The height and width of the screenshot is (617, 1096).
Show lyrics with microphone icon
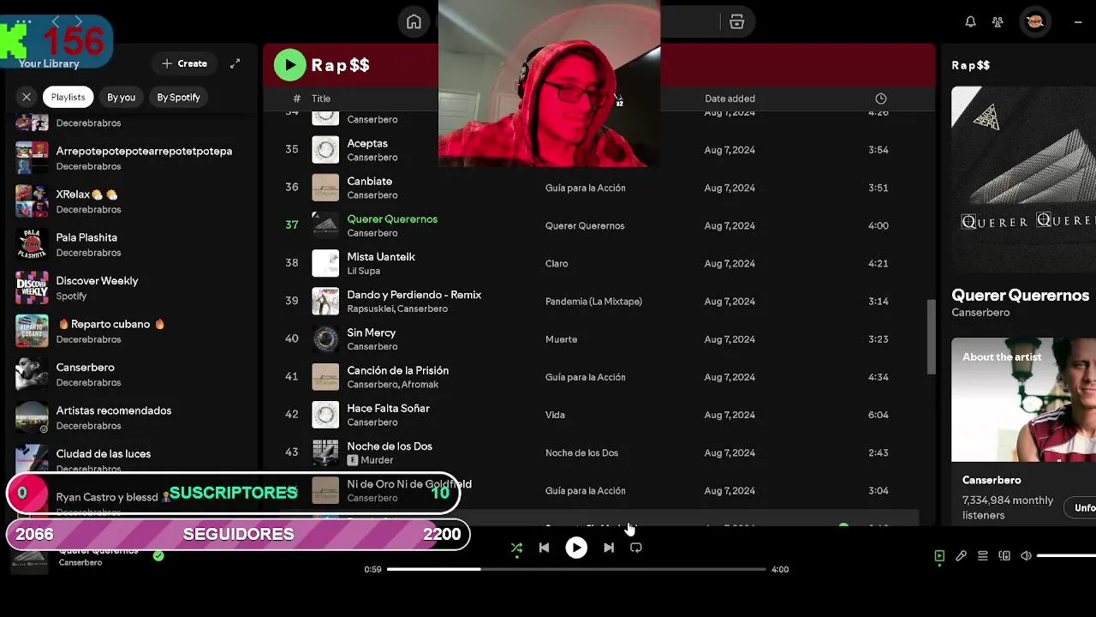point(961,556)
